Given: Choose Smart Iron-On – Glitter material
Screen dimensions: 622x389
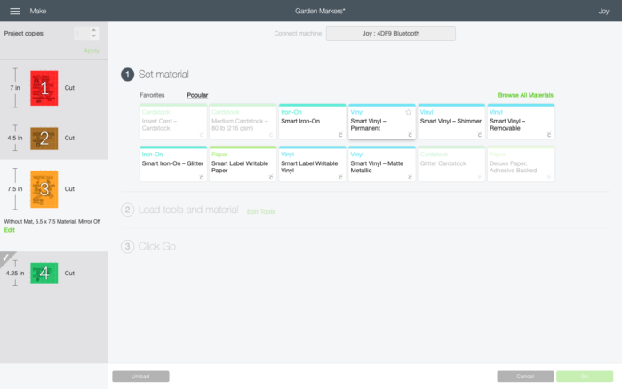Looking at the screenshot, I should 173,164.
